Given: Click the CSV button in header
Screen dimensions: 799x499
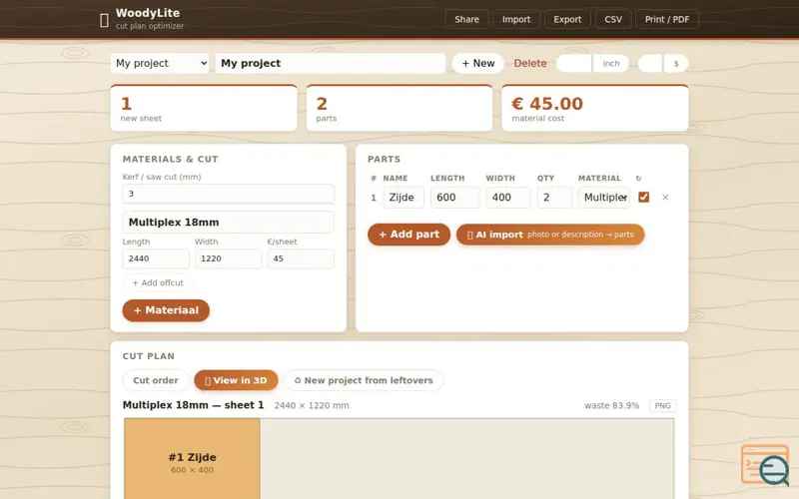Looking at the screenshot, I should pos(613,19).
